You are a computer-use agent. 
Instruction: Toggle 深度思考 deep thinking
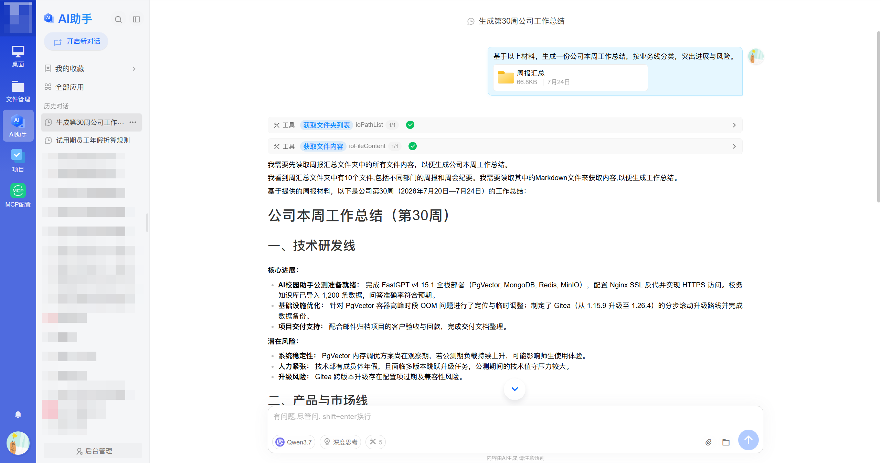coord(340,442)
